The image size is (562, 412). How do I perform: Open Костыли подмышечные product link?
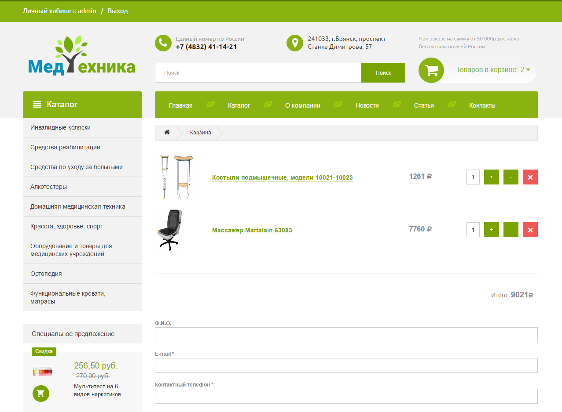pos(282,177)
